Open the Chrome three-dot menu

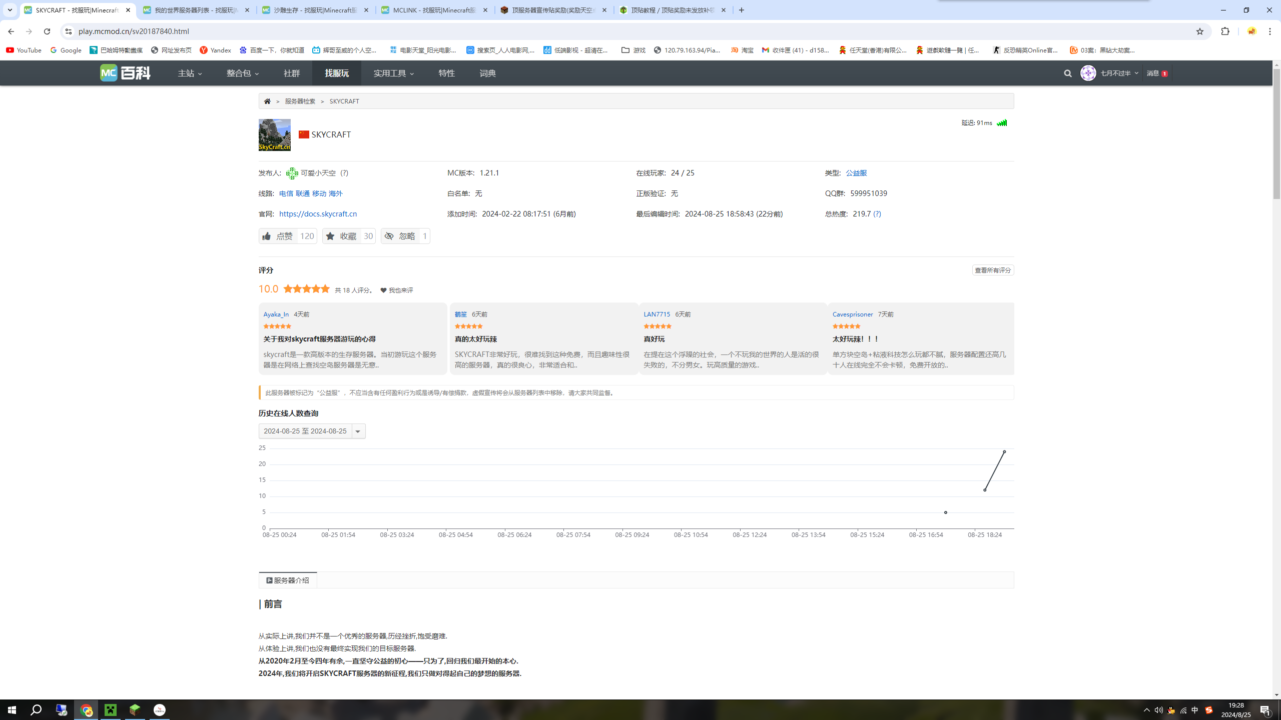tap(1270, 31)
